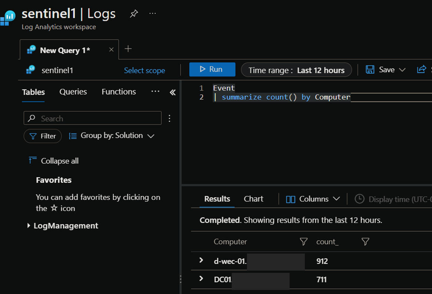This screenshot has width=432, height=294.
Task: Expand the LogManagement tree node
Action: click(29, 226)
